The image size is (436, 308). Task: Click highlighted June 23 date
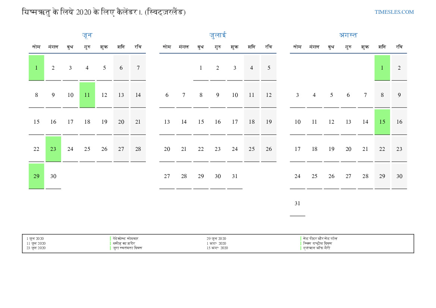[x=53, y=149]
